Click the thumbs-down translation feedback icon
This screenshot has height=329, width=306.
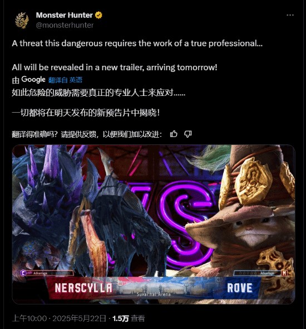(187, 134)
